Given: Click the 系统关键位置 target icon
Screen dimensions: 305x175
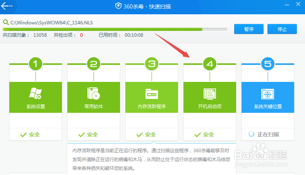Looking at the screenshot, I should click(268, 94).
